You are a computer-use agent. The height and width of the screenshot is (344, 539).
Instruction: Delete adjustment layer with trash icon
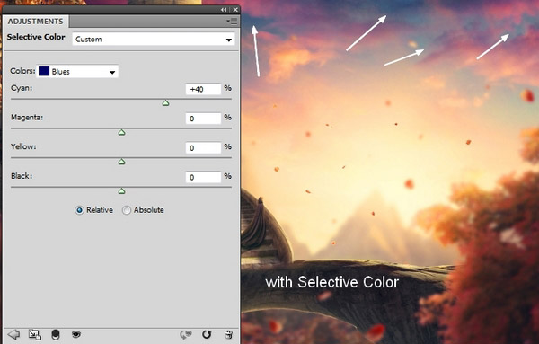[x=228, y=334]
